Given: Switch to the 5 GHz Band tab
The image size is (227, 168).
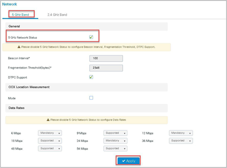Looking at the screenshot, I should pyautogui.click(x=20, y=15).
